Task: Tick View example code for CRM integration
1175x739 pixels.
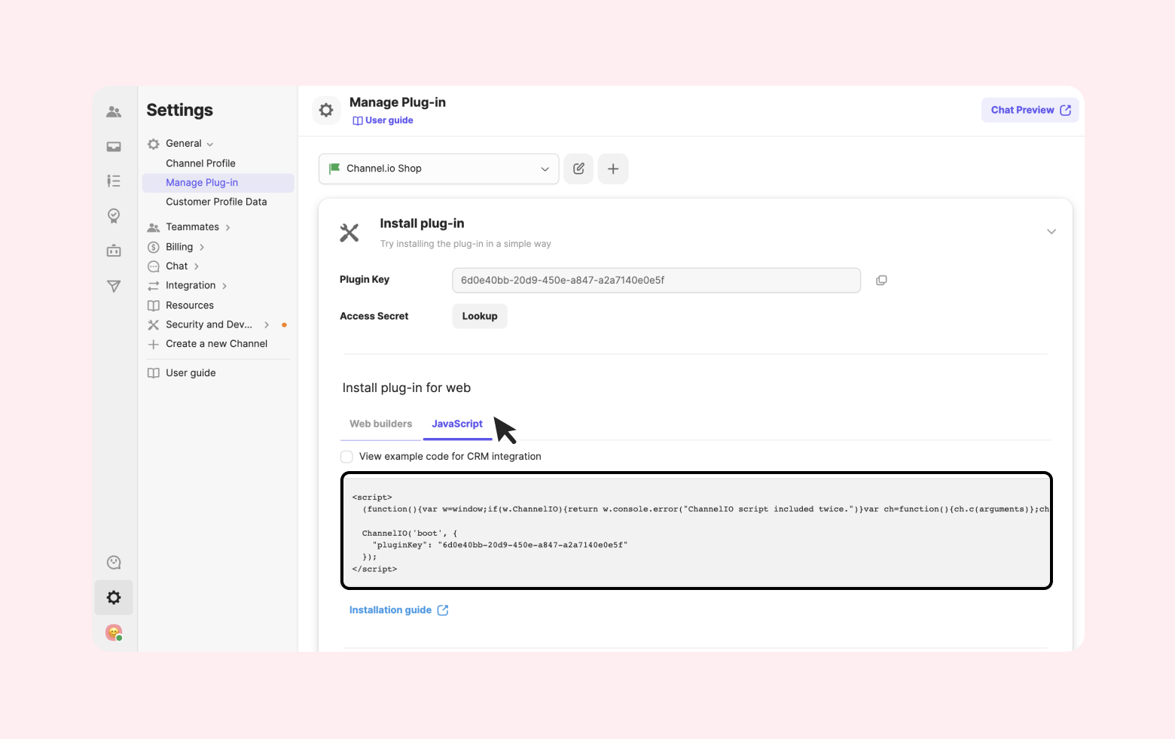Action: pyautogui.click(x=346, y=457)
